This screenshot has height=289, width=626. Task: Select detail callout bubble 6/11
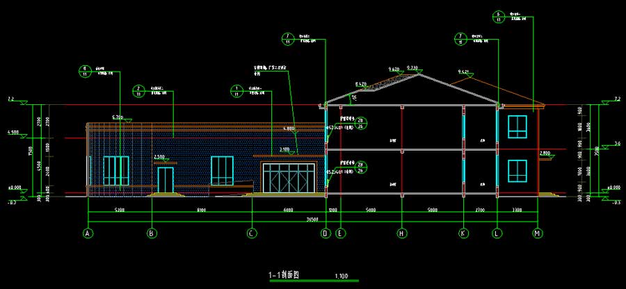click(498, 17)
